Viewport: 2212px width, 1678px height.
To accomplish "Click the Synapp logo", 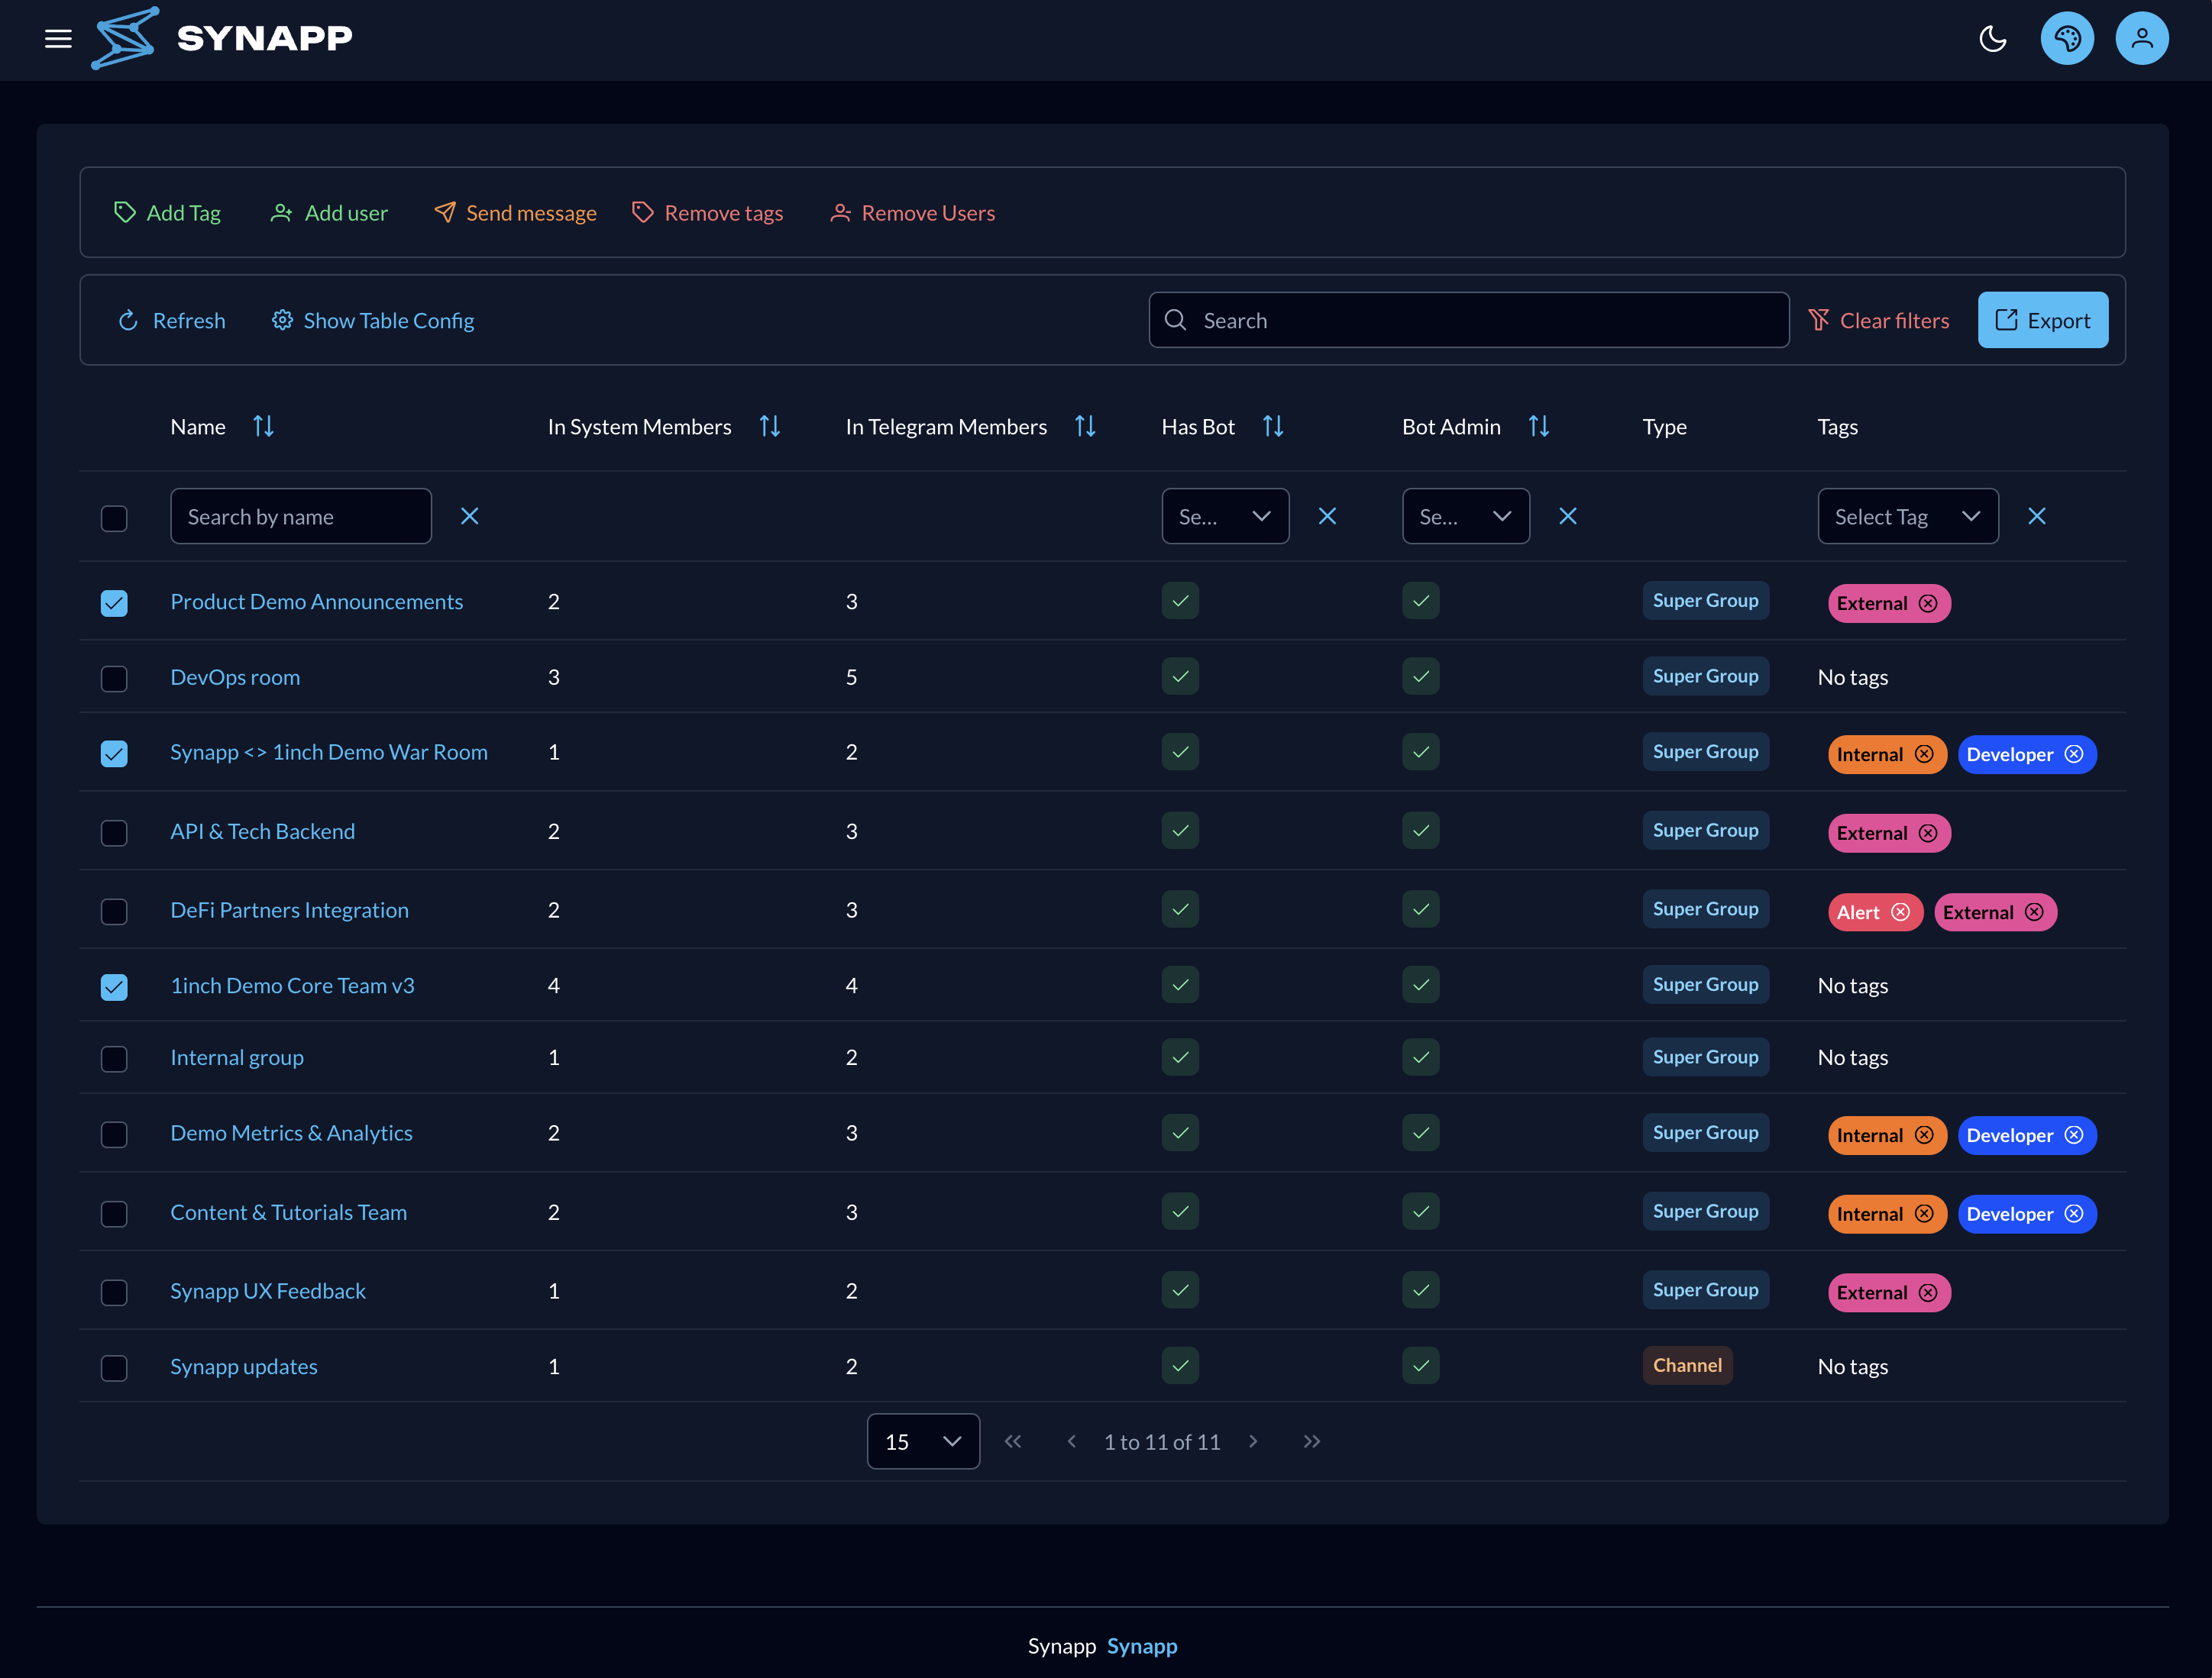I will (222, 38).
